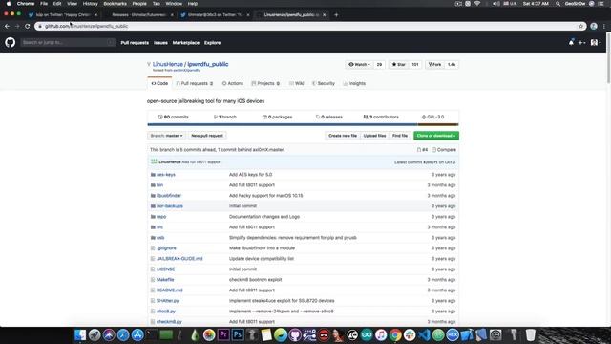The width and height of the screenshot is (611, 344).
Task: Launch Photoshop from the dock
Action: pyautogui.click(x=238, y=335)
